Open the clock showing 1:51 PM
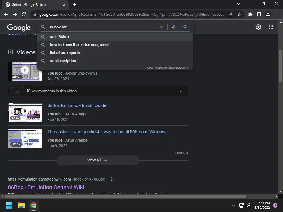The height and width of the screenshot is (212, 283). pyautogui.click(x=262, y=205)
